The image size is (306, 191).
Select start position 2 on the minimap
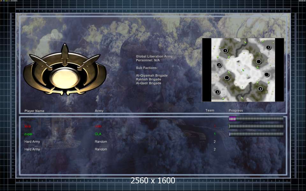click(219, 65)
